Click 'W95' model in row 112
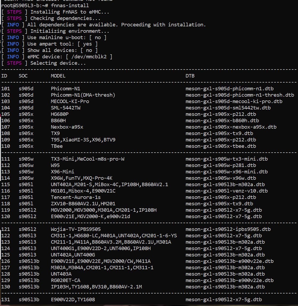The width and height of the screenshot is (298, 306). [x=55, y=165]
